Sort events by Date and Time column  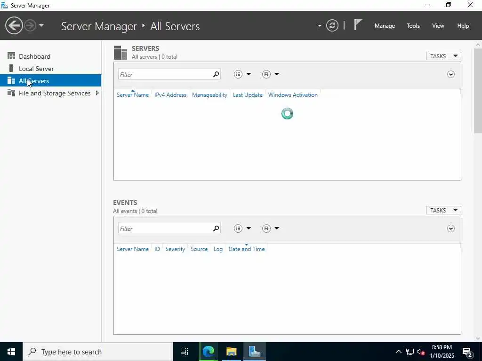[247, 249]
